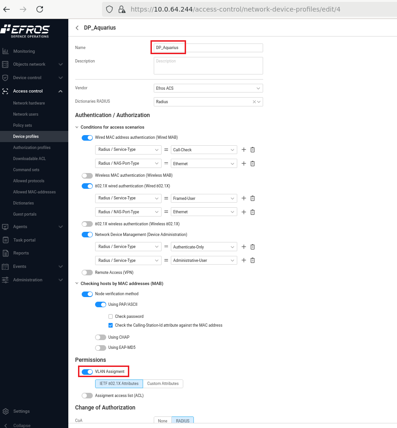Click the Monitoring chart icon in sidebar
This screenshot has height=428, width=397.
tap(5, 51)
